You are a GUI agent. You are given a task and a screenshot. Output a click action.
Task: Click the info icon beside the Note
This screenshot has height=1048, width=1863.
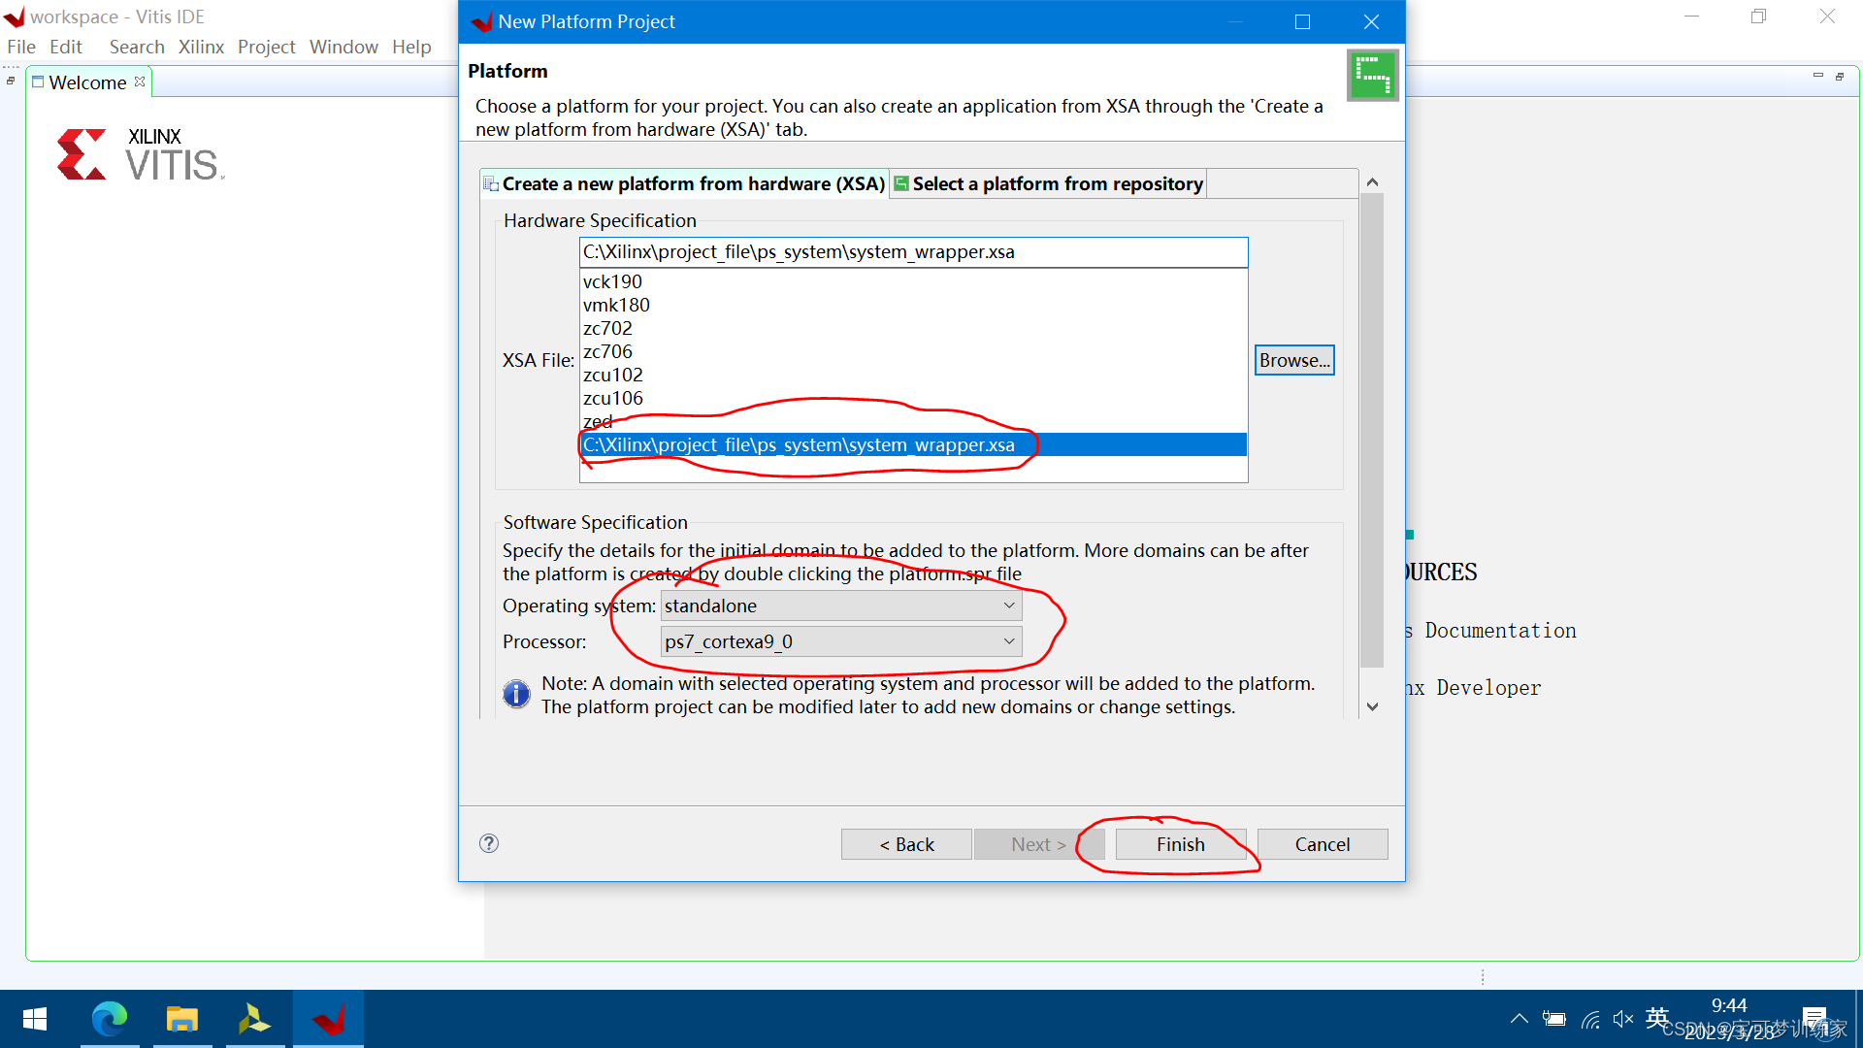click(516, 694)
